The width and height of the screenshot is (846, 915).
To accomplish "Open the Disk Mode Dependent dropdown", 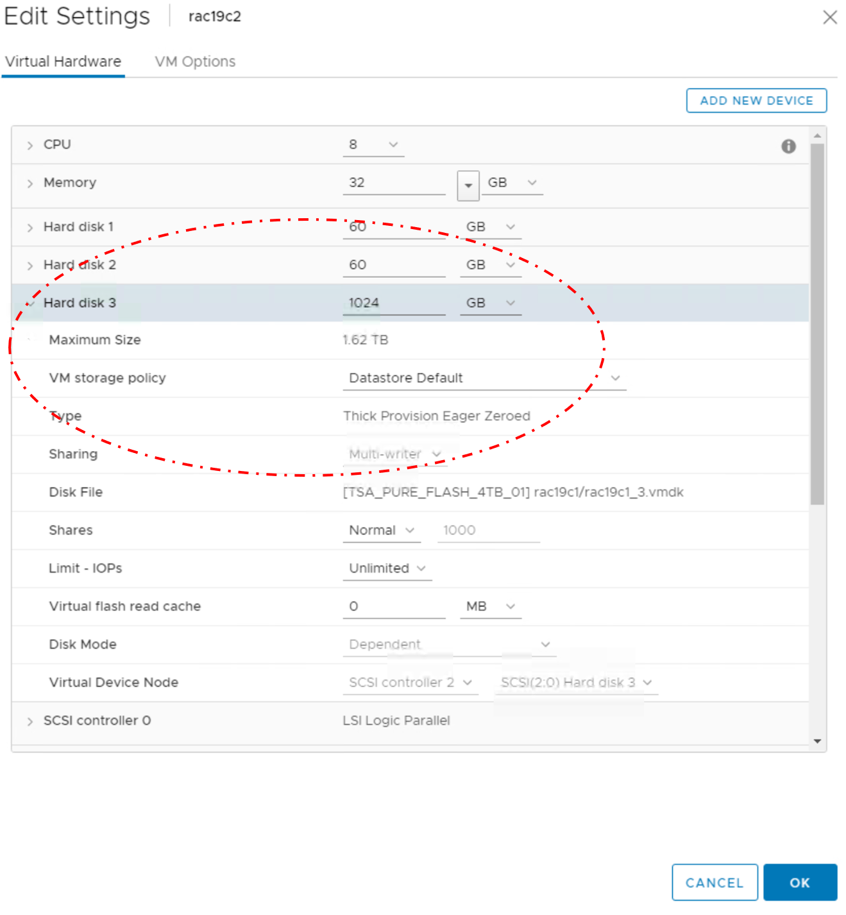I will [x=450, y=644].
